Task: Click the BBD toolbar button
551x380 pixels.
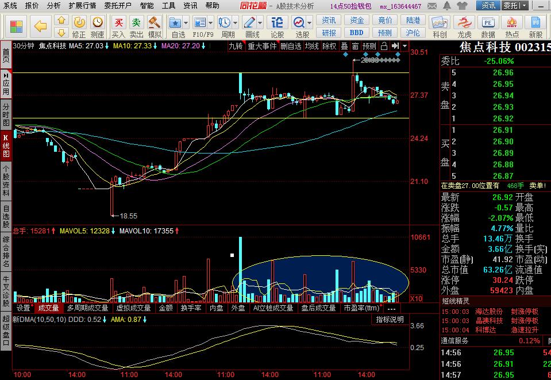Action: pos(357,33)
